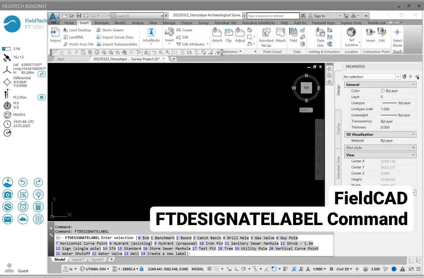Viewport: 424px width, 278px height.
Task: Click the battery level 37% indicator
Action: click(x=11, y=49)
